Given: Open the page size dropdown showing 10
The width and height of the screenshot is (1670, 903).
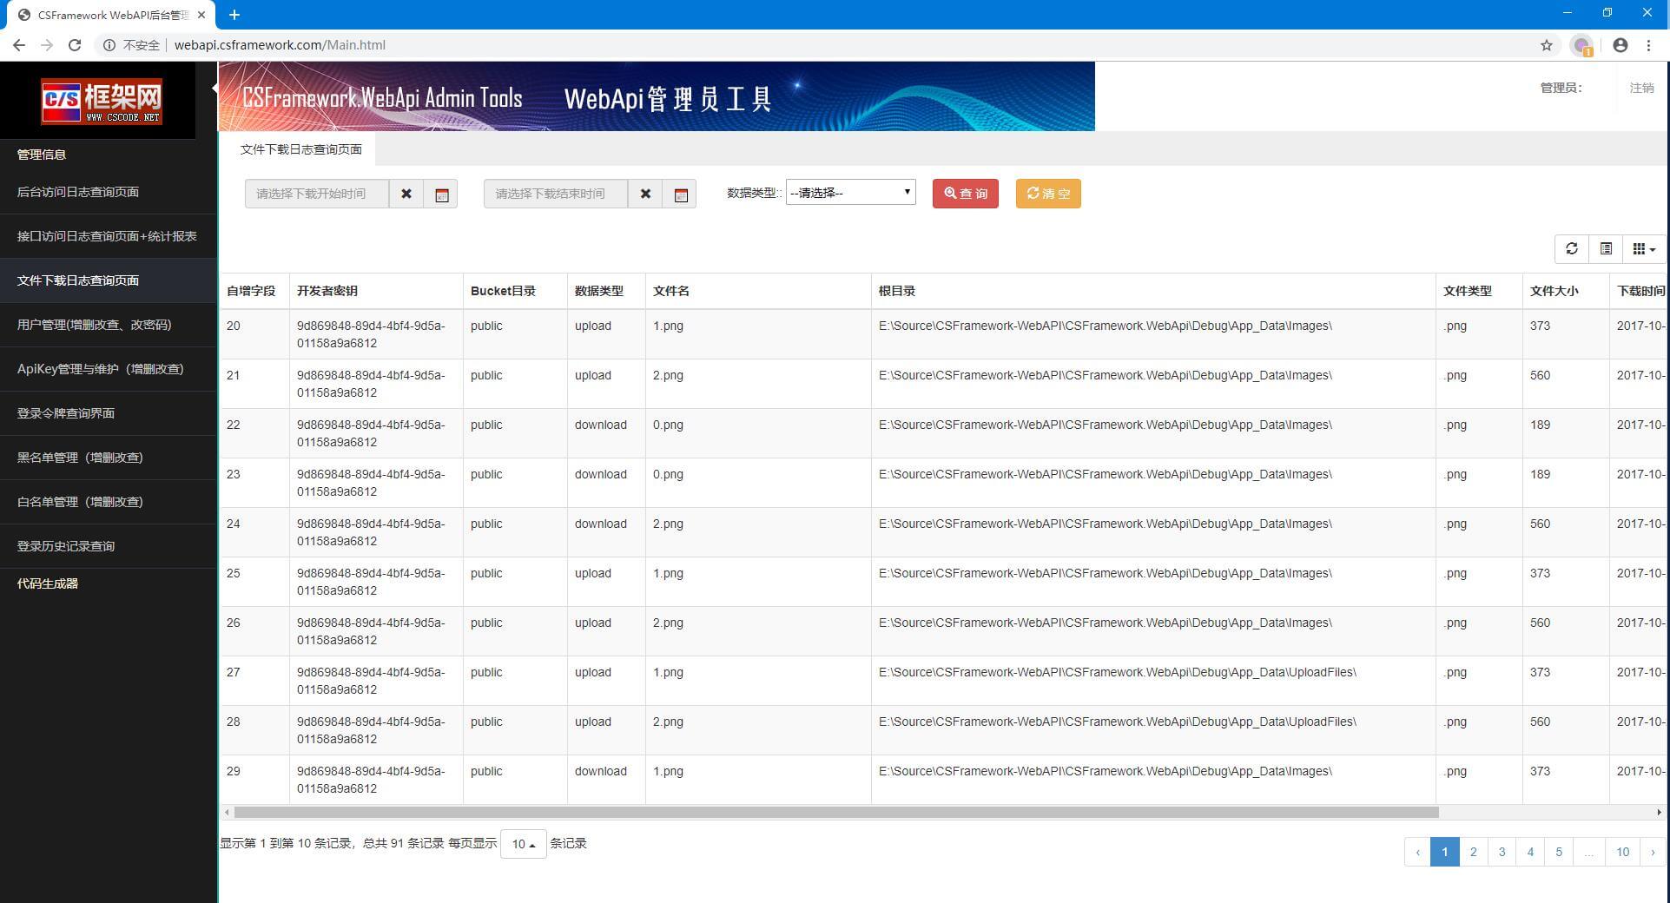Looking at the screenshot, I should tap(523, 844).
